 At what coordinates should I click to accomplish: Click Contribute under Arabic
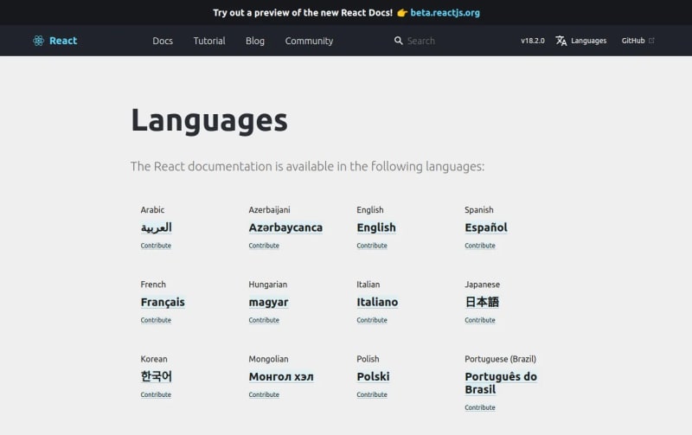156,246
